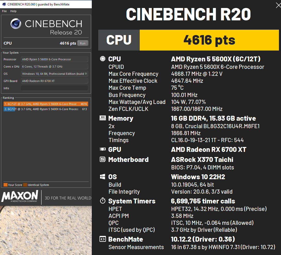Click the brown Identical System legend swatch

tap(25, 185)
